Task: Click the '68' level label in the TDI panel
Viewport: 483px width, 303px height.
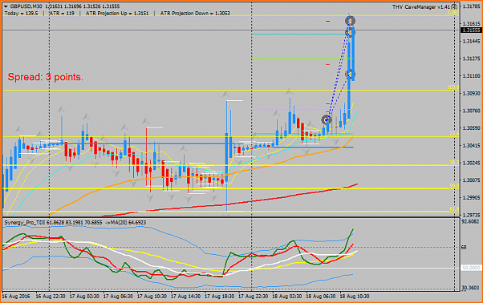Action: (x=464, y=248)
